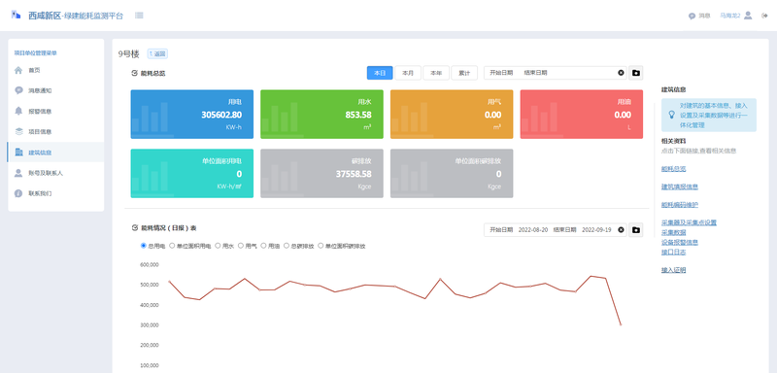Open the alarm bell icon in the sidebar

click(18, 111)
